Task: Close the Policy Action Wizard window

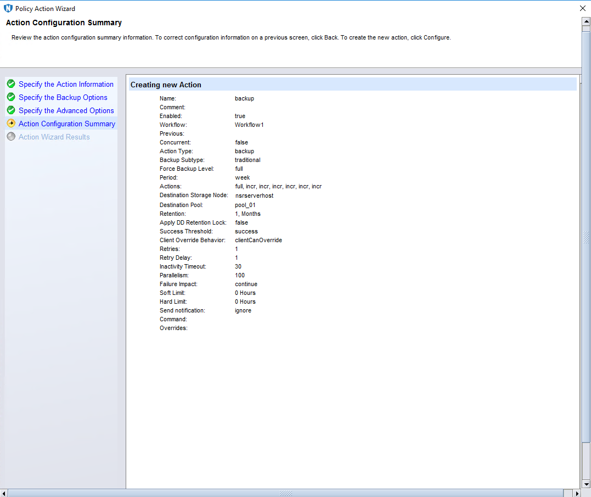Action: tap(582, 9)
